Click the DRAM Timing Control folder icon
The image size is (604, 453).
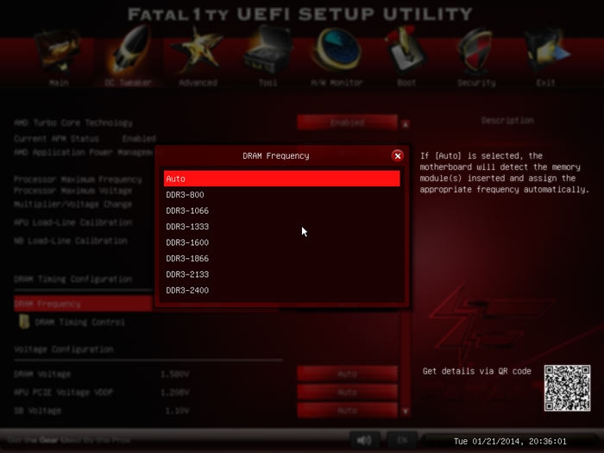pos(24,321)
